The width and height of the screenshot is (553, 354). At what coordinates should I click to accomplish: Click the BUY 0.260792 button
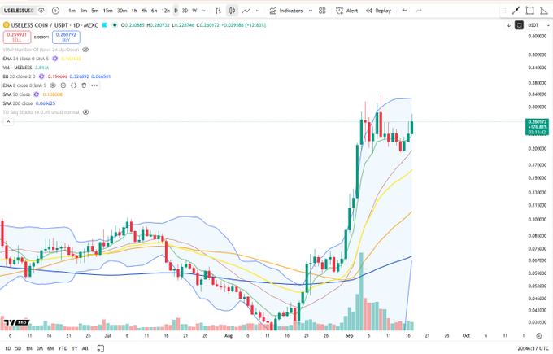[66, 37]
